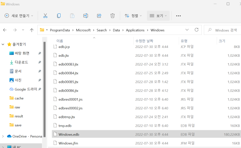Click the search magnifier icon
The image size is (241, 148).
210,30
